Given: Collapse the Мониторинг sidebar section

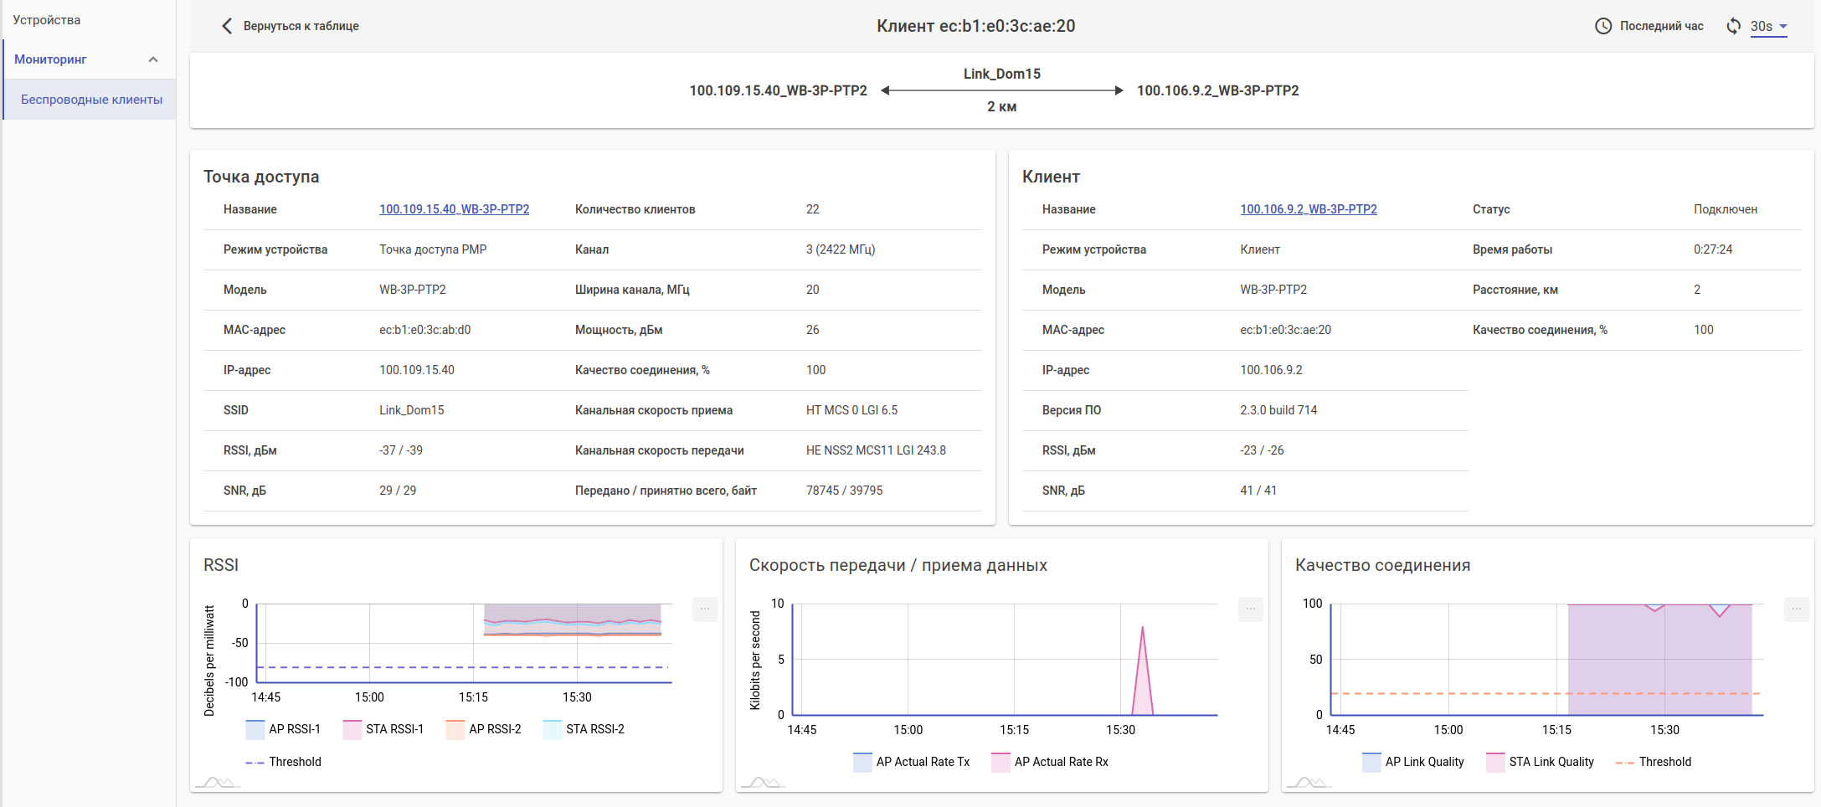Looking at the screenshot, I should click(152, 59).
